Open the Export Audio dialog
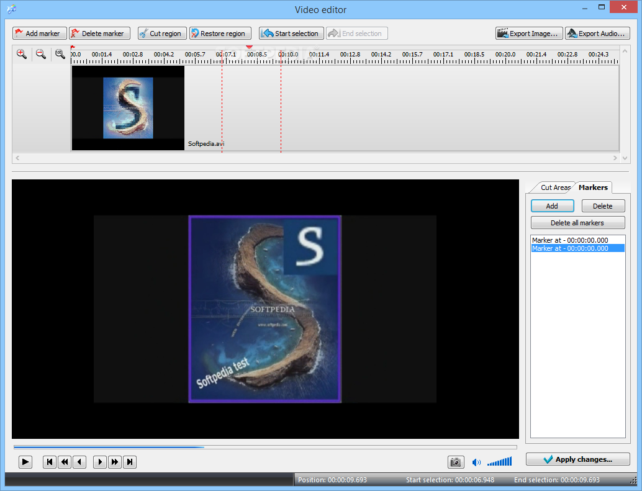This screenshot has width=642, height=491. click(597, 33)
